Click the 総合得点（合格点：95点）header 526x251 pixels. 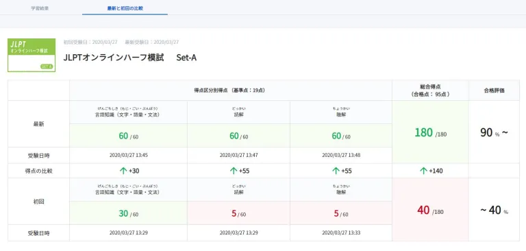(430, 91)
